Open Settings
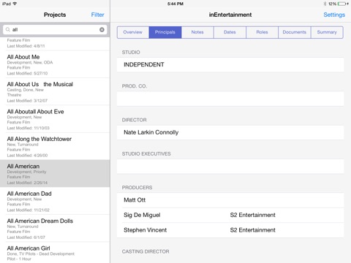Viewport: 351px width, 263px height. (x=334, y=15)
